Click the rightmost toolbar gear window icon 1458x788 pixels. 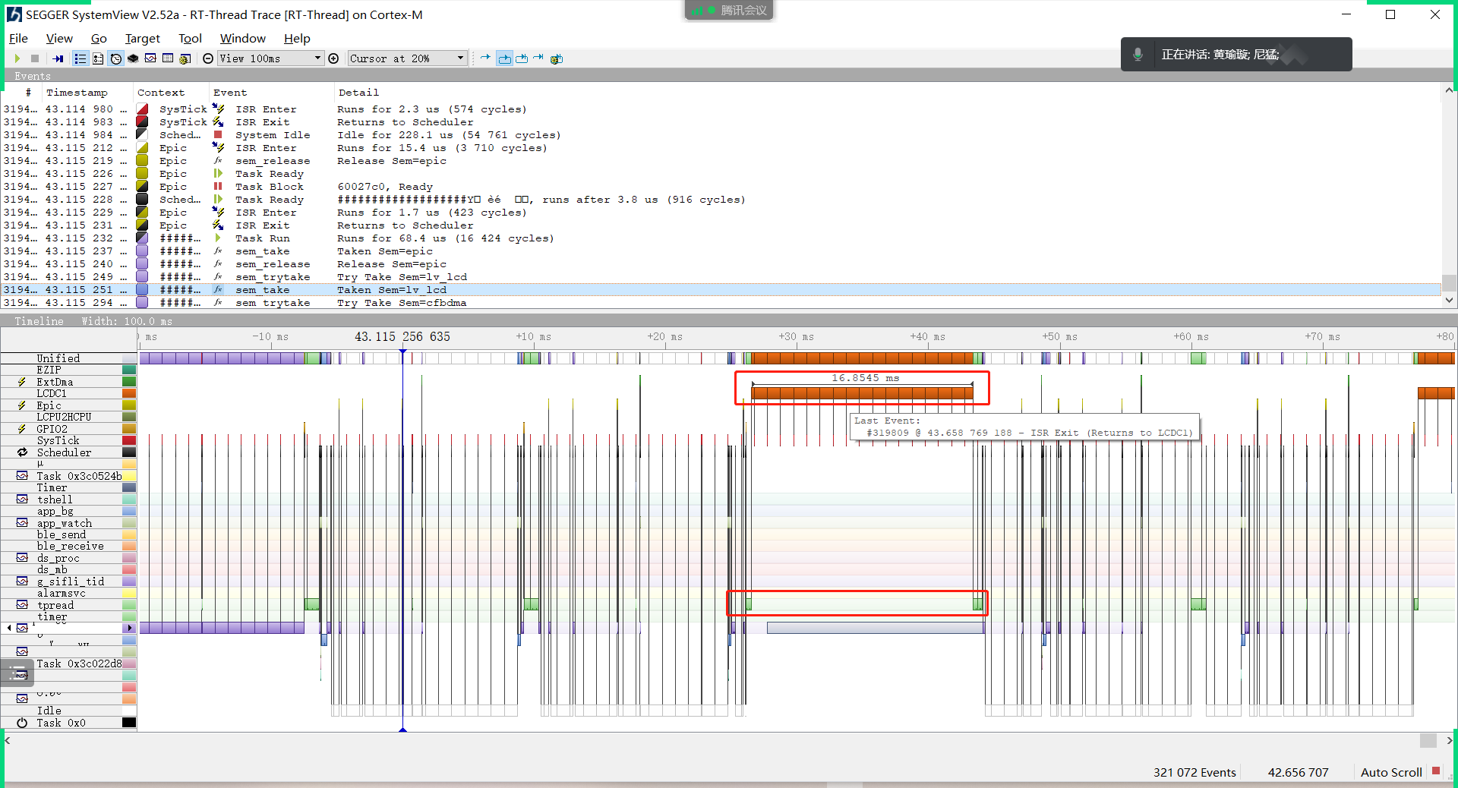[x=557, y=58]
